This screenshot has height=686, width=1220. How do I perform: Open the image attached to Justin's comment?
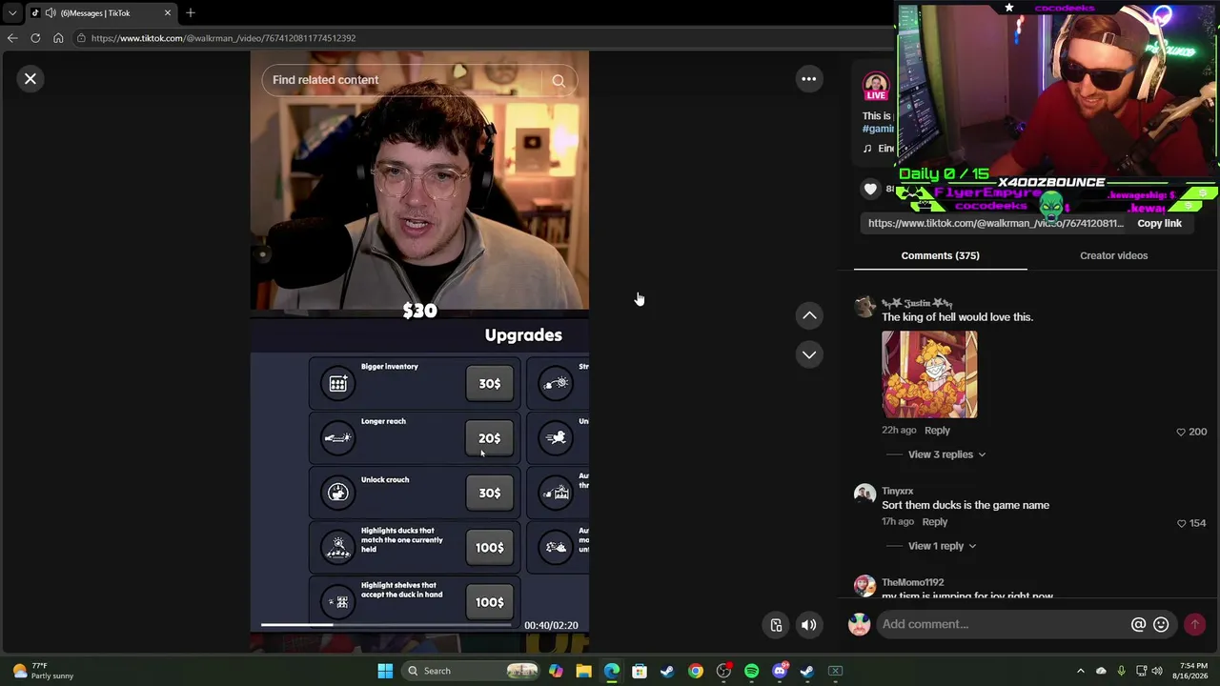(929, 374)
